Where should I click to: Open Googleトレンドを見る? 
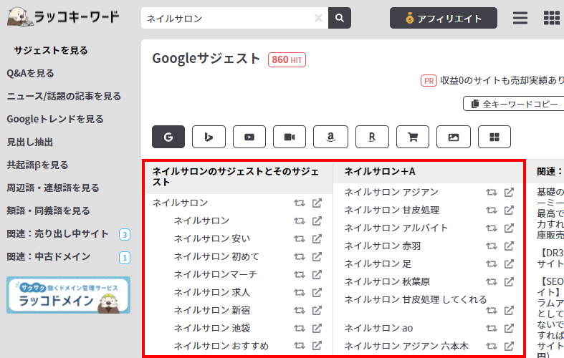(x=55, y=119)
